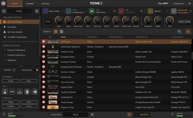Click the Gain knob

[59, 20]
